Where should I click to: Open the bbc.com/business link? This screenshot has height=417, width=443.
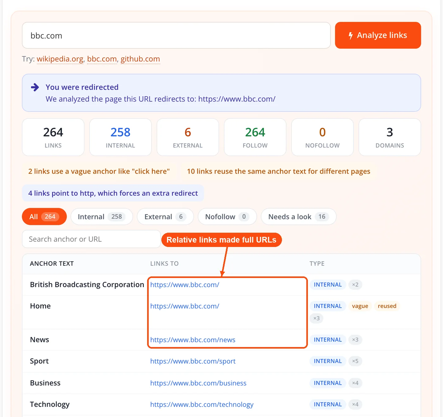198,383
